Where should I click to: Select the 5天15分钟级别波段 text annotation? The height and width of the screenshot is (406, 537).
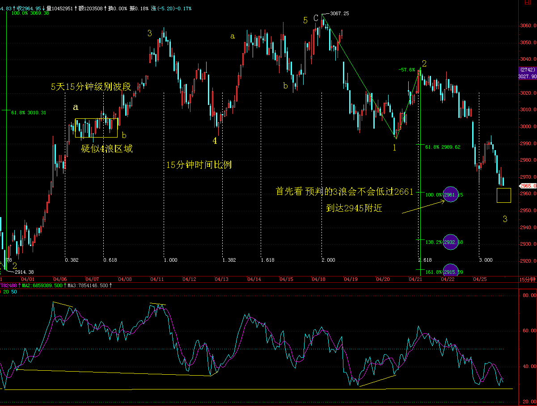(91, 87)
